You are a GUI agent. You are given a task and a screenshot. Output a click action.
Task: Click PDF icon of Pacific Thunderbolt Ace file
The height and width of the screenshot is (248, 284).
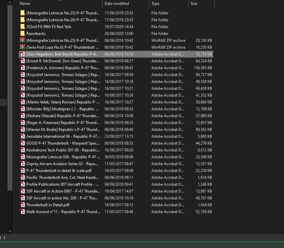coord(22,178)
